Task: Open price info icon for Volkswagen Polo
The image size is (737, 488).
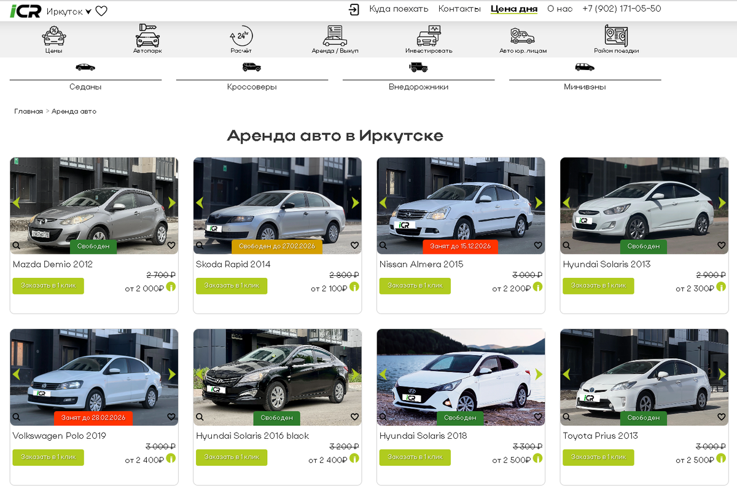Action: coord(171,458)
